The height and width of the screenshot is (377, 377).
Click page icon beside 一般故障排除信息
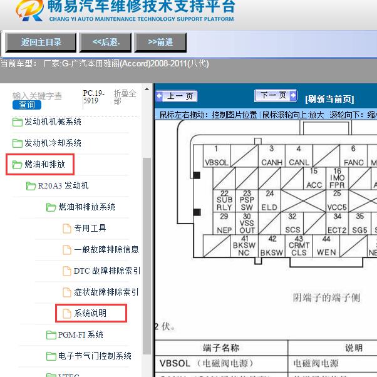click(67, 250)
